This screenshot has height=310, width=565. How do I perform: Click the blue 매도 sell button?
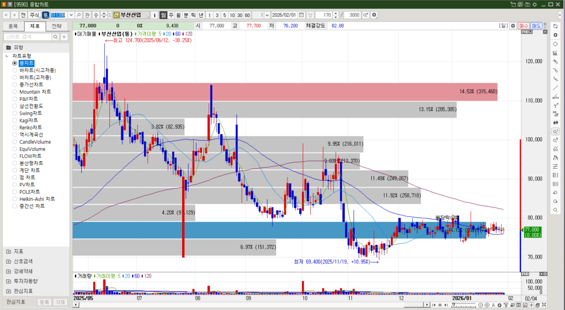tap(536, 26)
